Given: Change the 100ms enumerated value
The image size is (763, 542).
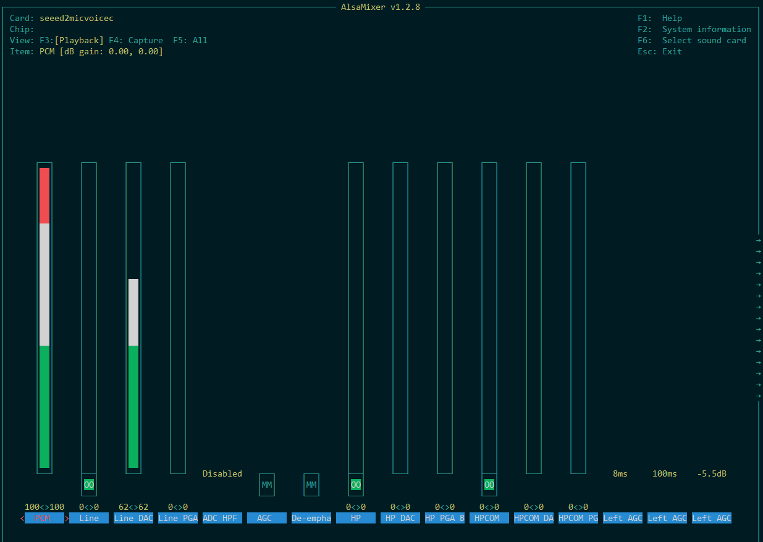Looking at the screenshot, I should pos(665,473).
